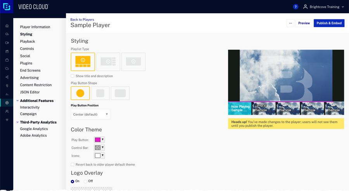Collapse the Additional Features section
The width and height of the screenshot is (349, 191).
tap(17, 101)
